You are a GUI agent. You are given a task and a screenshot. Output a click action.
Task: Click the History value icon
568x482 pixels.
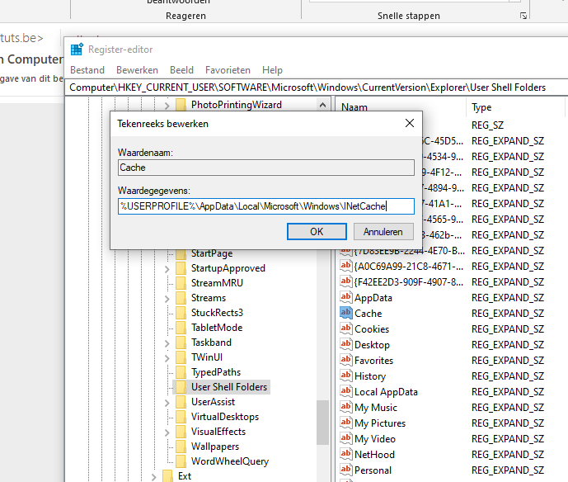pos(345,376)
